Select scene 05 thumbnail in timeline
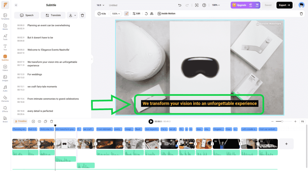308x171 pixels. click(110, 144)
